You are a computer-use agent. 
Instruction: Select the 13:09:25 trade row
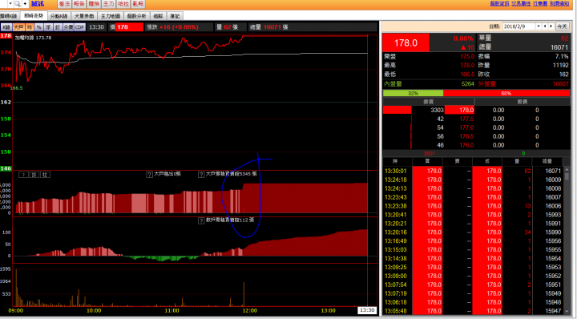(473, 267)
